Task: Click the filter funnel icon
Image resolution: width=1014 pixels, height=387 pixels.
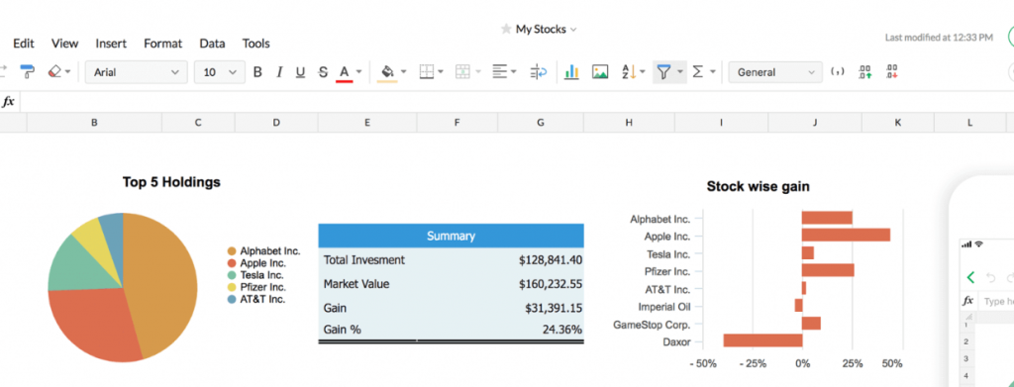Action: pos(663,72)
